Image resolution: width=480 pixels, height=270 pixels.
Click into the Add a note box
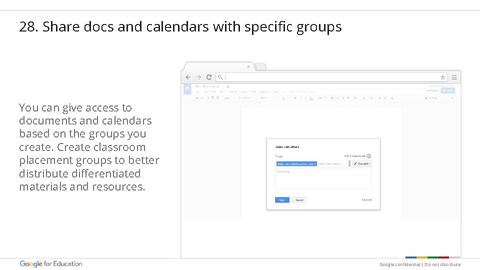[x=323, y=178]
